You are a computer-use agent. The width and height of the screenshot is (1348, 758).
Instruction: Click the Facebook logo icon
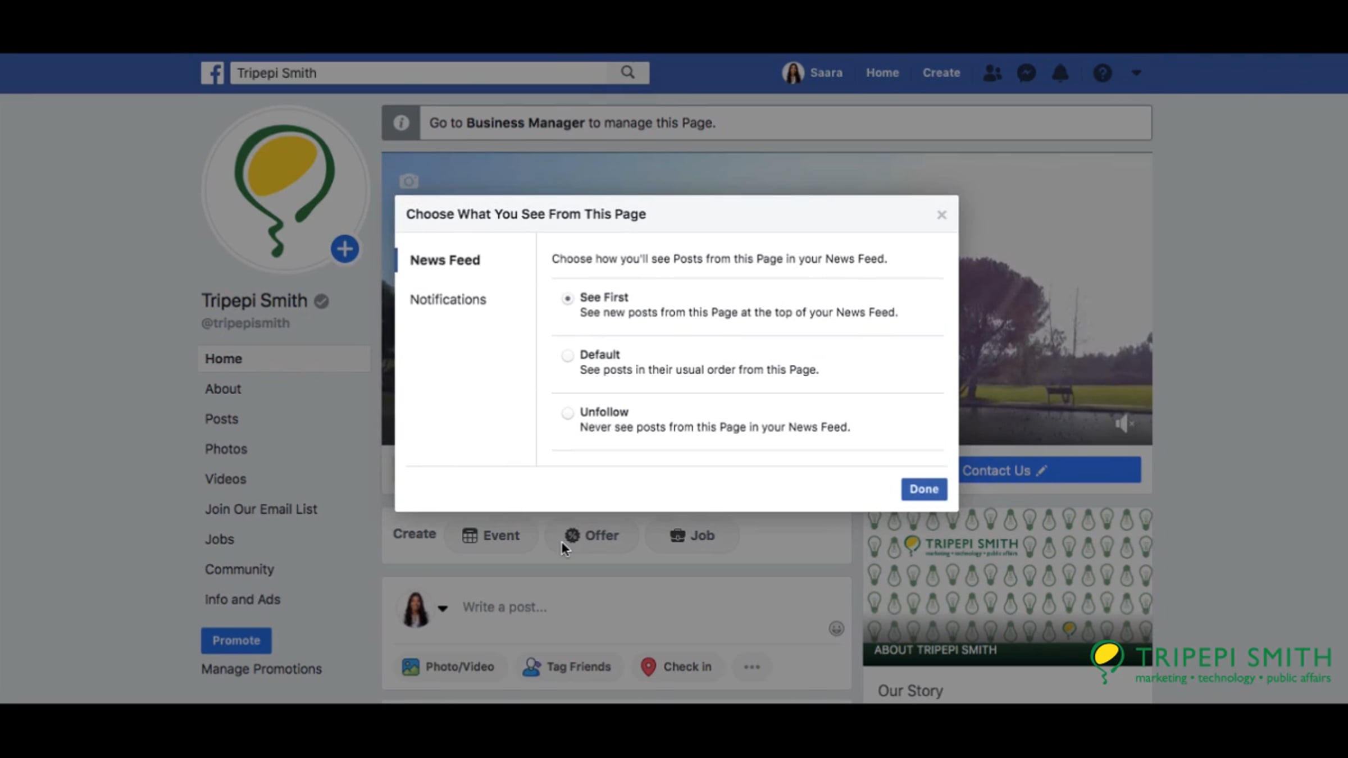coord(212,73)
